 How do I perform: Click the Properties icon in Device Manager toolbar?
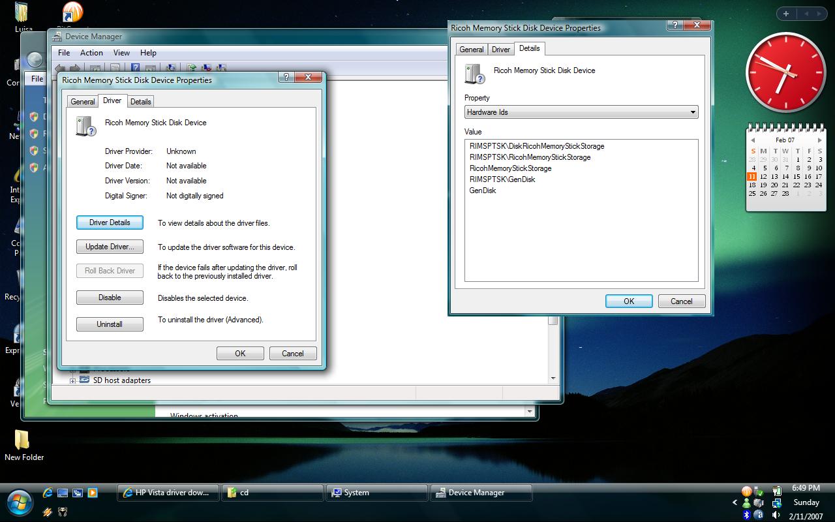(115, 68)
